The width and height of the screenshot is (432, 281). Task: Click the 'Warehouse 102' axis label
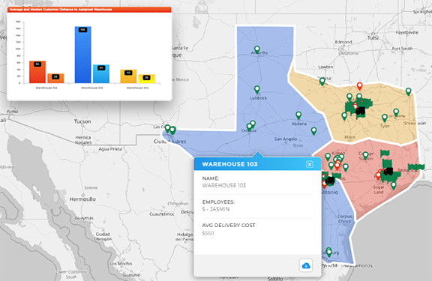[x=46, y=88]
